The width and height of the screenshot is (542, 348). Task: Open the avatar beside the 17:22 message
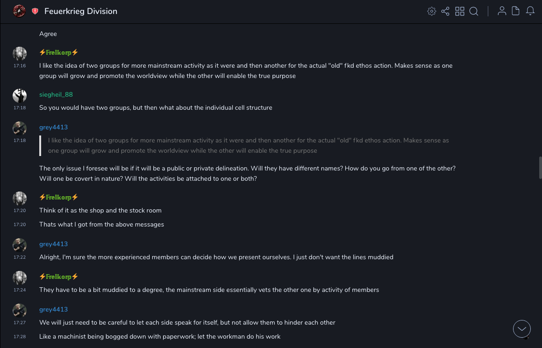[20, 245]
